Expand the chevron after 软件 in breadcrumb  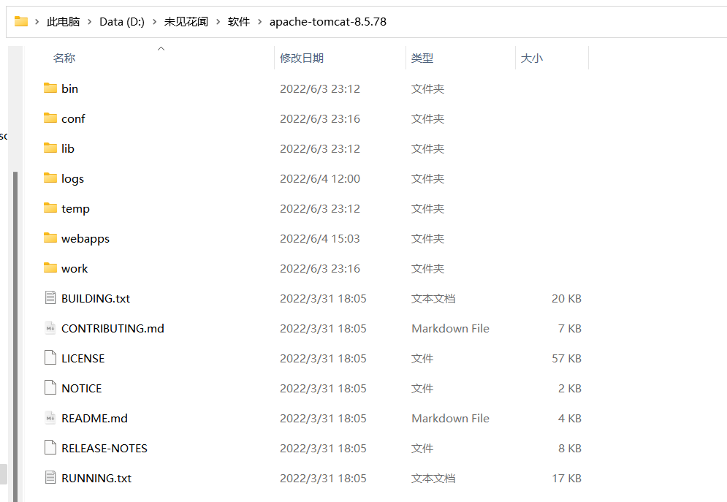point(259,22)
